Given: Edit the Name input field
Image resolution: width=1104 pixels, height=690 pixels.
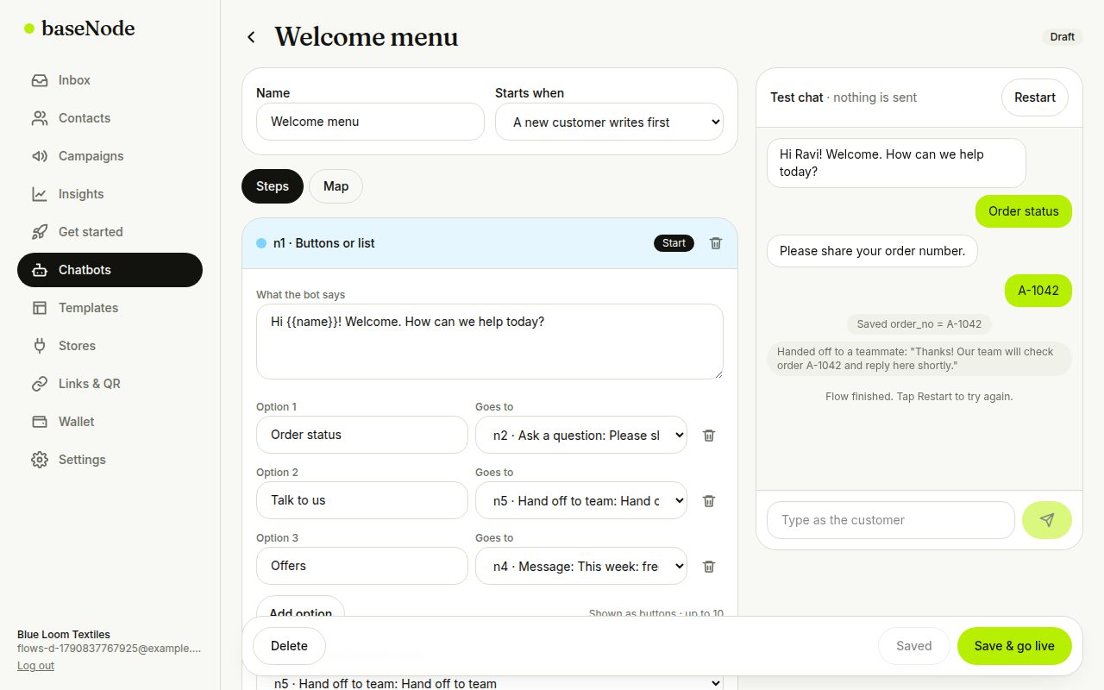Looking at the screenshot, I should coord(370,122).
